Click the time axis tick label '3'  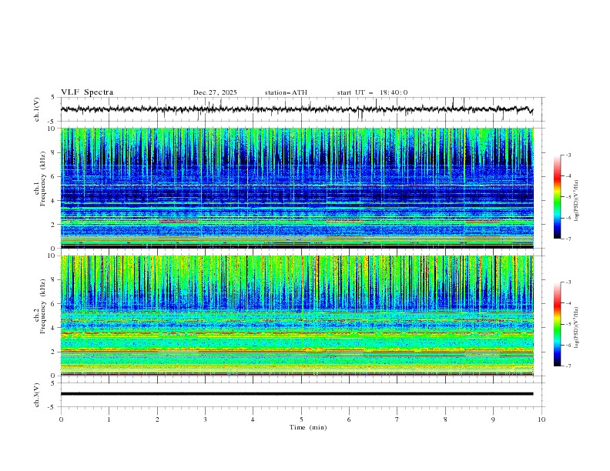click(x=205, y=419)
